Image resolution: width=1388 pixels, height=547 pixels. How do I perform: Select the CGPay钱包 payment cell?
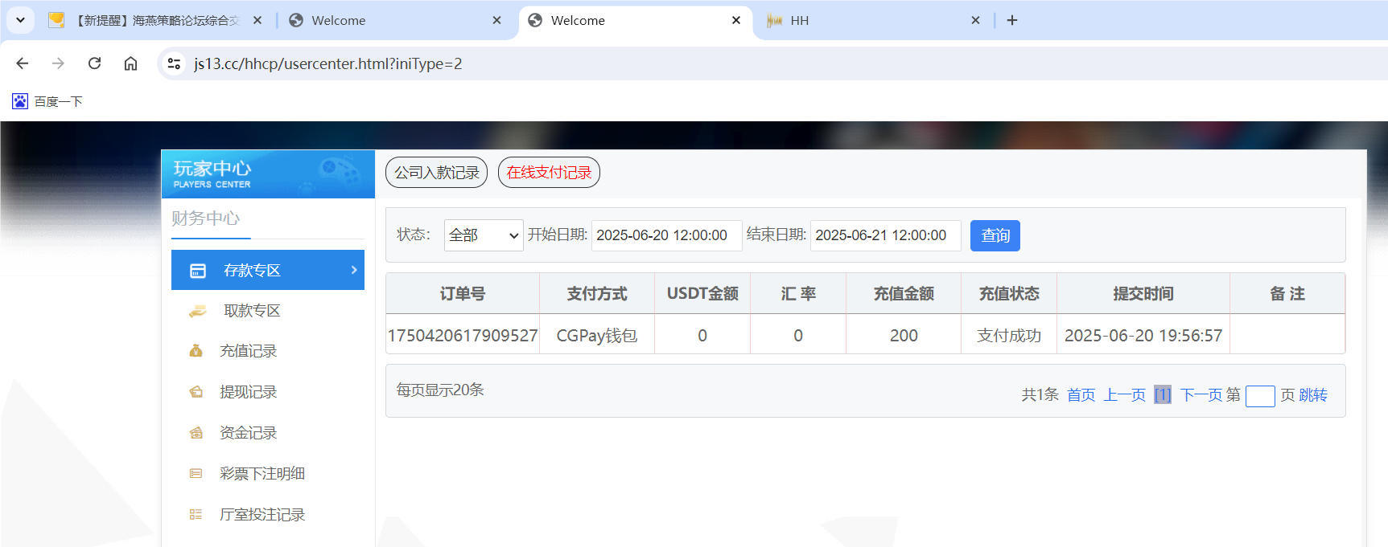click(x=597, y=336)
